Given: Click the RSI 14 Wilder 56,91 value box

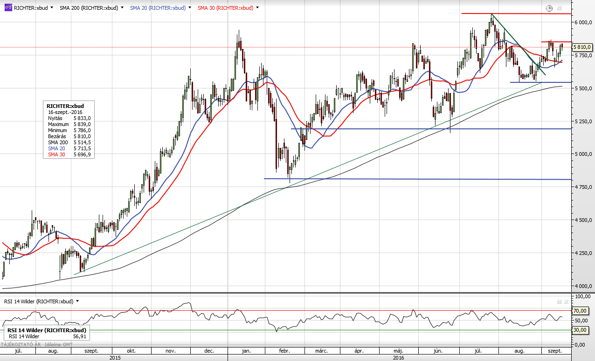Looking at the screenshot, I should [x=46, y=333].
